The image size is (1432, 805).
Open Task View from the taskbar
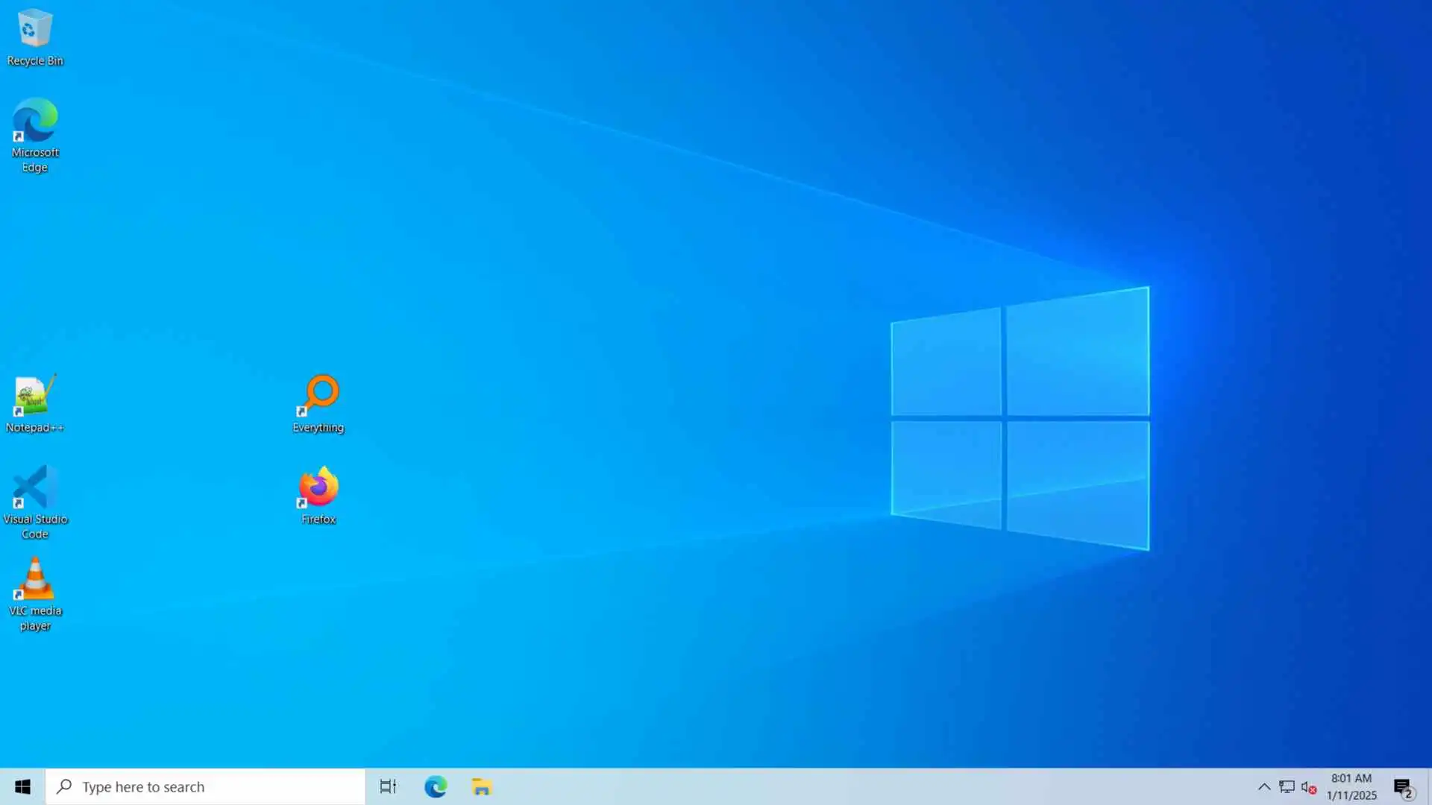(x=388, y=786)
